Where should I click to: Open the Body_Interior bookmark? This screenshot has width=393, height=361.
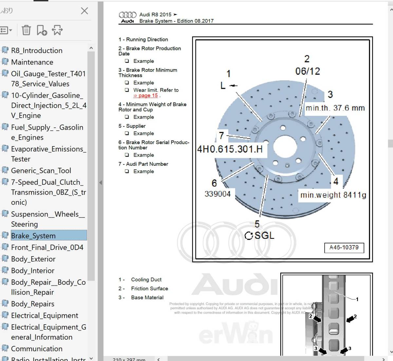[33, 271]
